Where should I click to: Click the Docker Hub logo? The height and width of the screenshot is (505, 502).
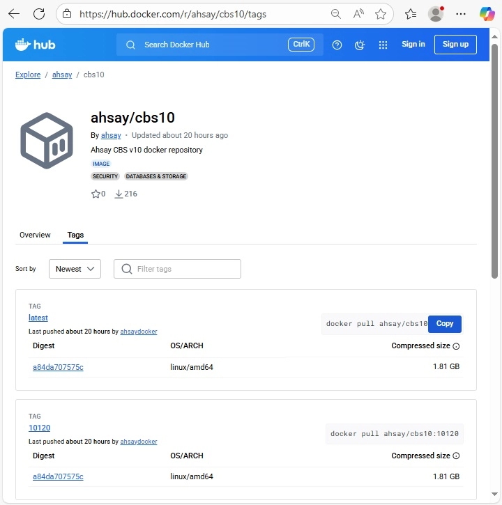point(35,45)
